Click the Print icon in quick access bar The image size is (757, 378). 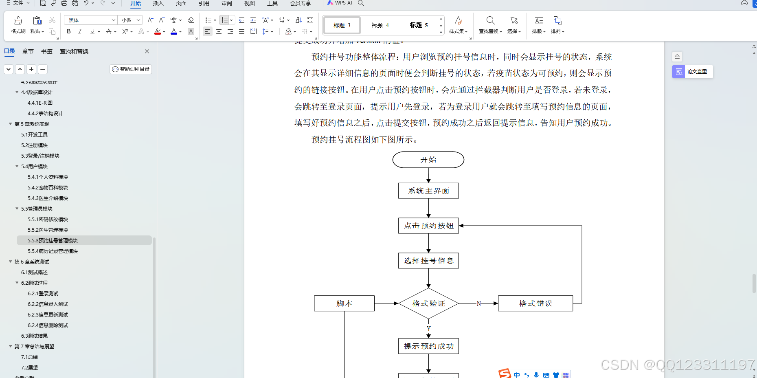click(64, 3)
